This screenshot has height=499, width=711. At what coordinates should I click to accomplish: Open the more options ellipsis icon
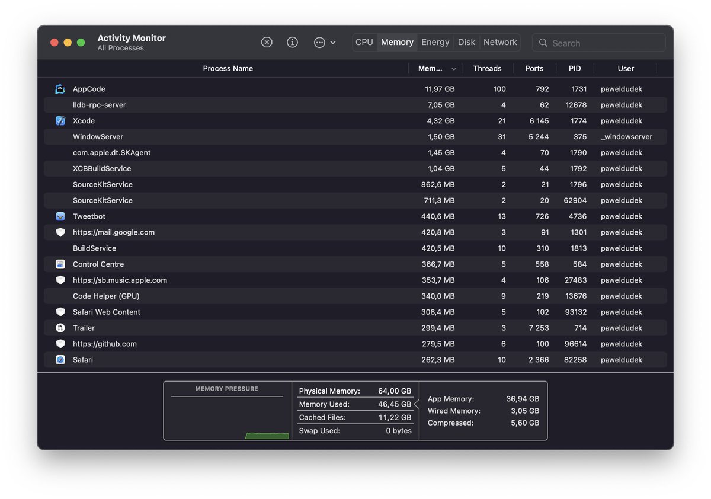(x=319, y=42)
